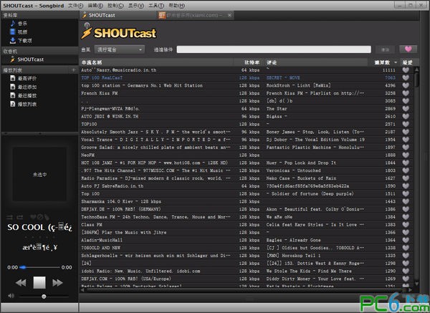This screenshot has height=313, width=430.
Task: Open the 文件(F) menu
Action: coord(76,6)
